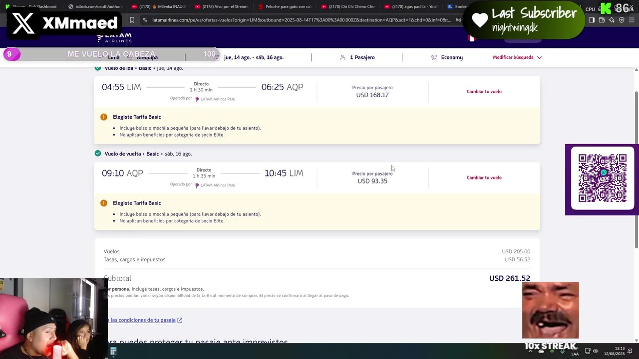The height and width of the screenshot is (359, 639).
Task: Click the LATAM Airlines Perú logo on return flight
Action: coord(215,185)
